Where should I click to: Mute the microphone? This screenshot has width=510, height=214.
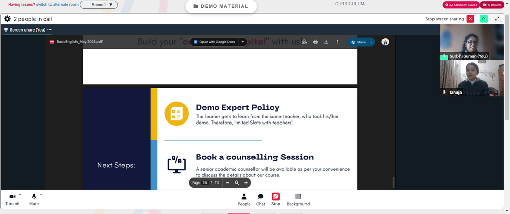[34, 199]
